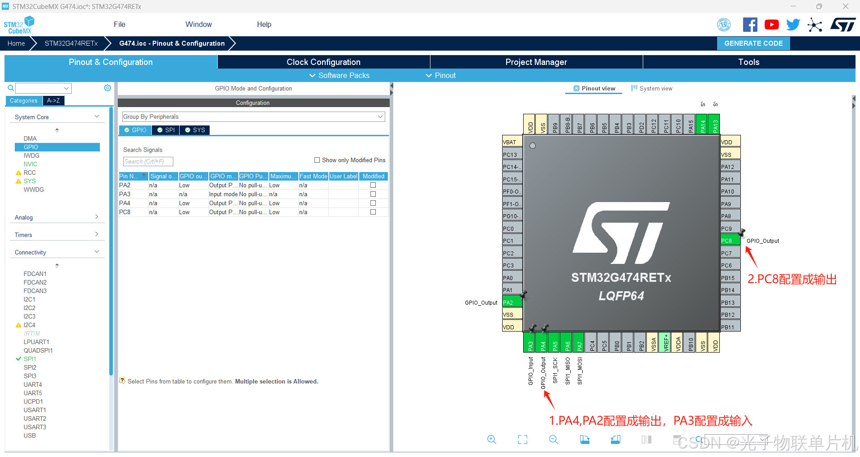This screenshot has height=457, width=860.
Task: Open the File menu
Action: 120,24
